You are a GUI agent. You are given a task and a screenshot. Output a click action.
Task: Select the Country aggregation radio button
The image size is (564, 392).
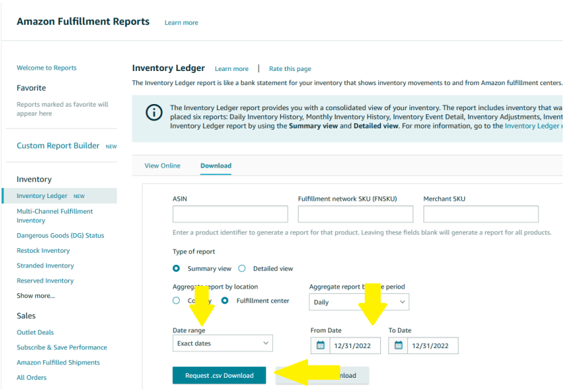point(176,301)
